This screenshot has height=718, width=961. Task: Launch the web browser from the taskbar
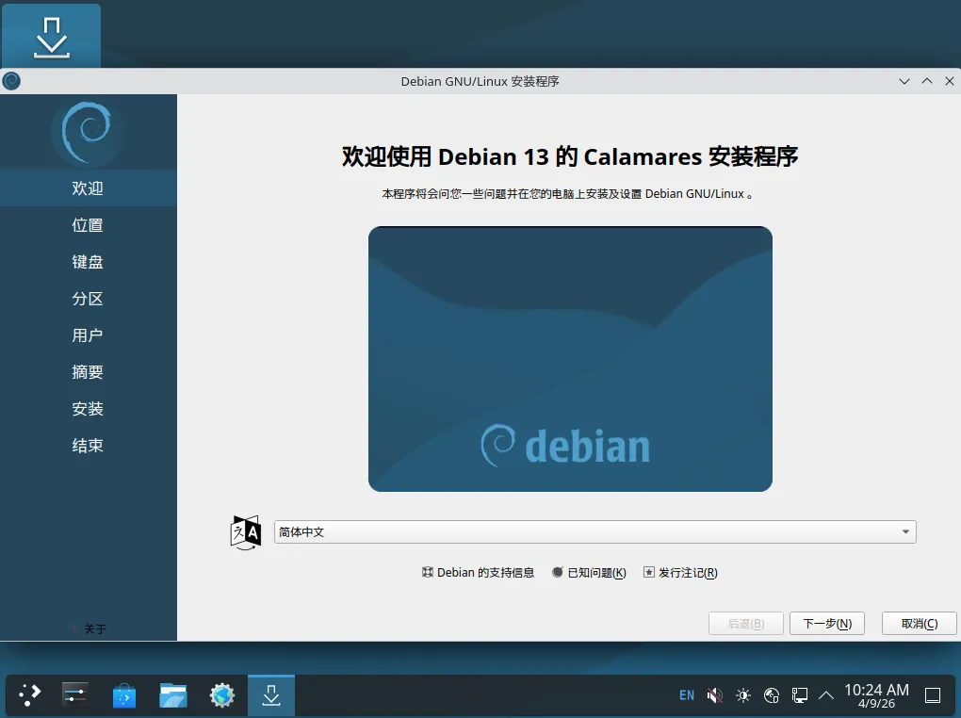(x=222, y=695)
